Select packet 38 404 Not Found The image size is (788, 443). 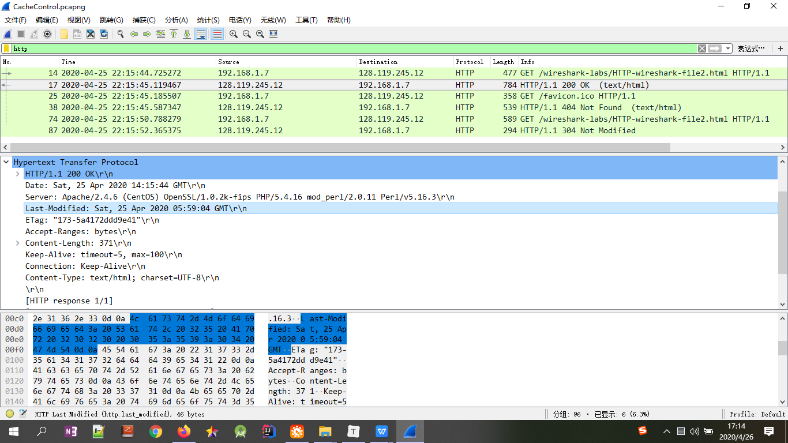pyautogui.click(x=393, y=108)
